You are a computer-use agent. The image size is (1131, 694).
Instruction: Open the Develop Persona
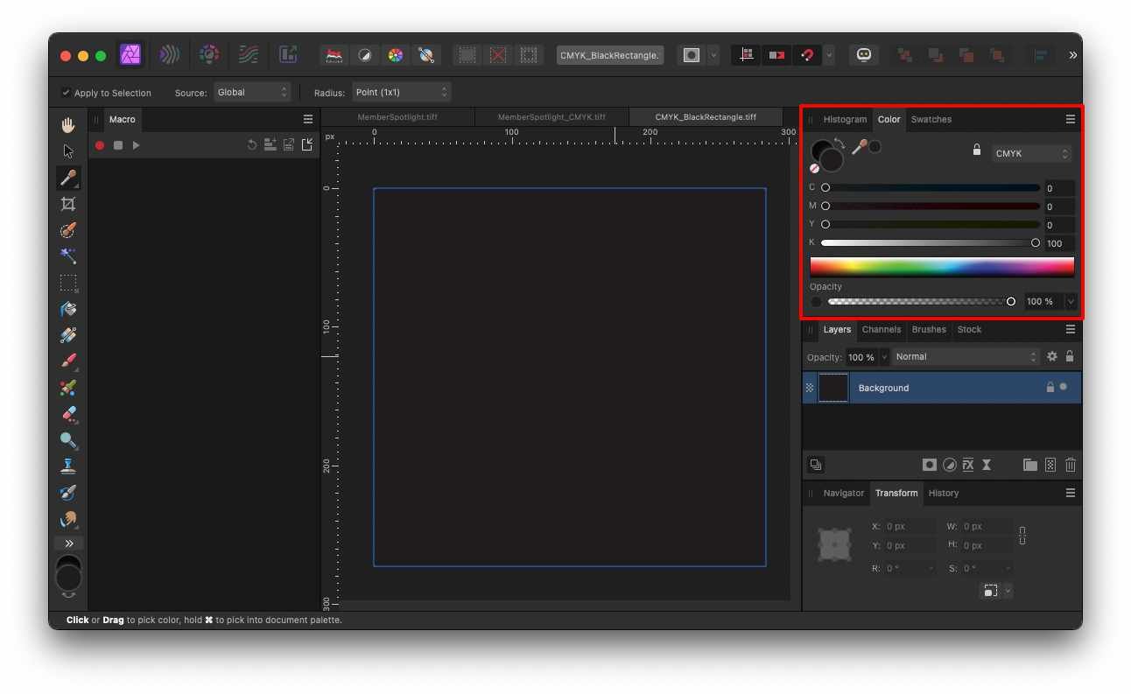tap(208, 55)
